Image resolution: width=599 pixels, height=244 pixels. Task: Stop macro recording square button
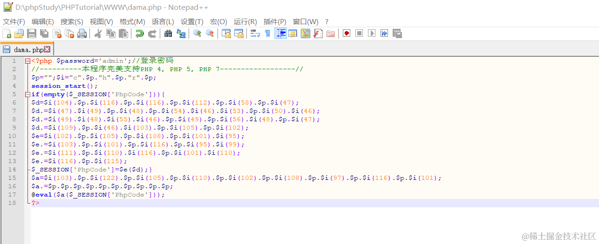pos(359,33)
